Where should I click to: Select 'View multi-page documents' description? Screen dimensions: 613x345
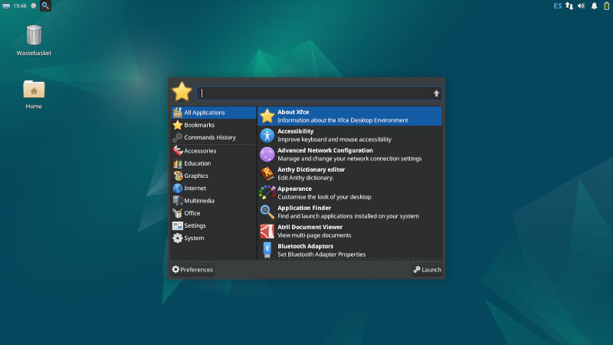click(x=314, y=235)
